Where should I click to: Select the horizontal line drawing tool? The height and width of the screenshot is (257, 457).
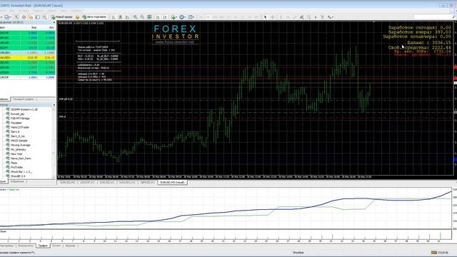pyautogui.click(x=288, y=17)
